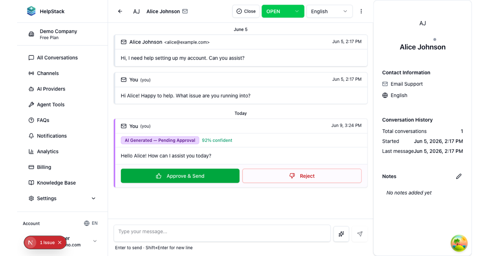Click the AI Providers robot icon
This screenshot has width=489, height=256.
tap(31, 89)
